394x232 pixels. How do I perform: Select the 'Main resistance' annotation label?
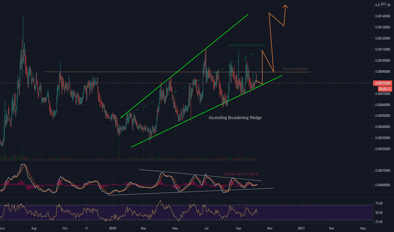(x=295, y=68)
